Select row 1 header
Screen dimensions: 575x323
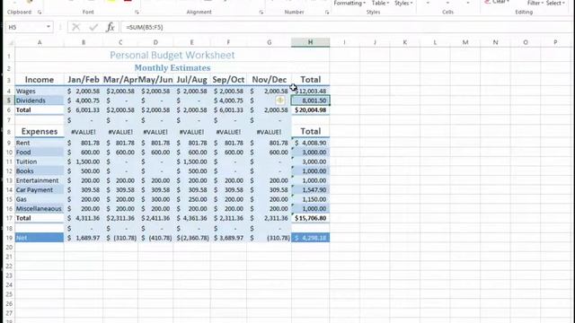[x=9, y=56]
